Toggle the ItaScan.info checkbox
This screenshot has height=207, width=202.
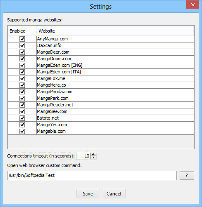click(22, 45)
